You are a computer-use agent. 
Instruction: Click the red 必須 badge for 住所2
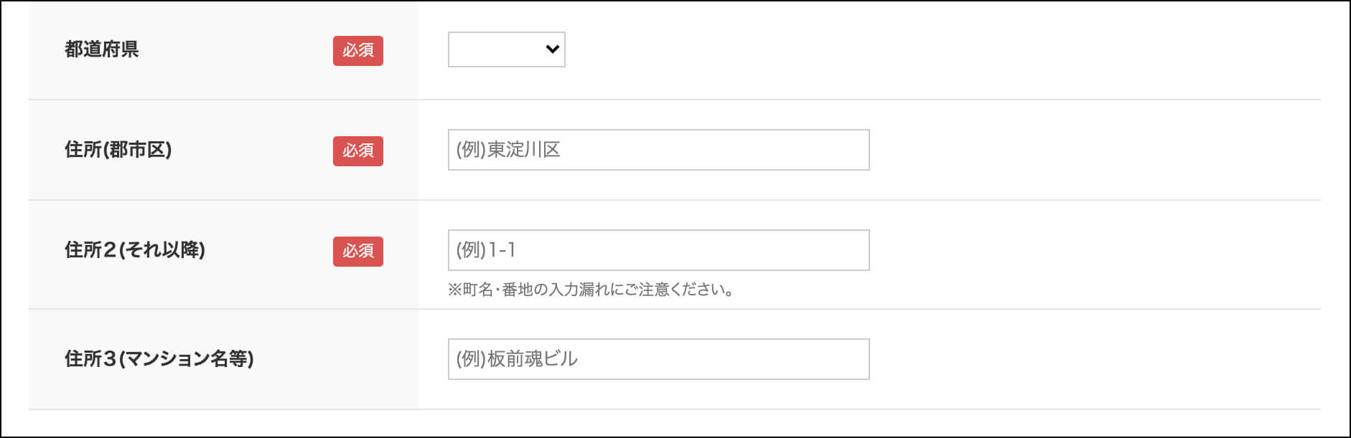click(x=358, y=251)
